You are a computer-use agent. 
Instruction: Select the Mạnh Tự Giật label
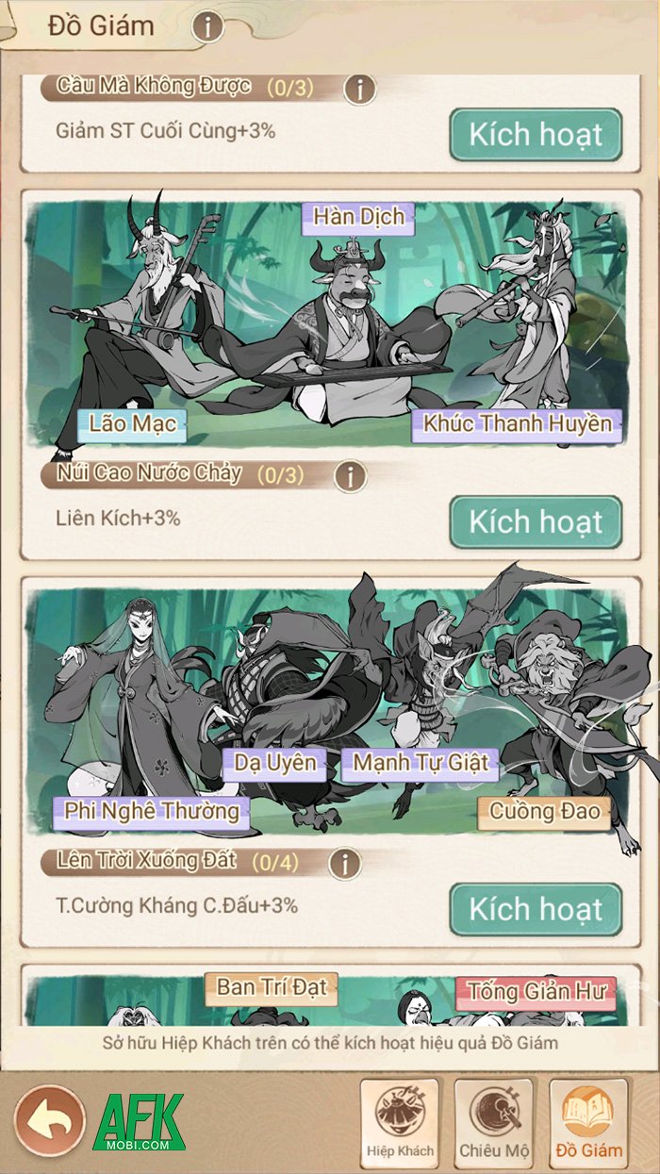pos(421,763)
